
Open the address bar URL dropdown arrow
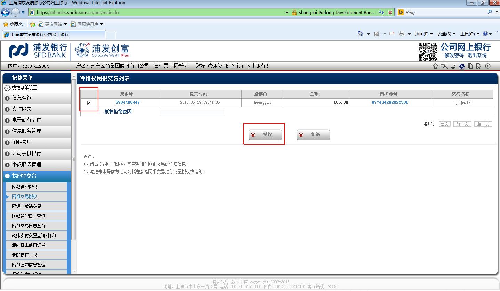287,13
